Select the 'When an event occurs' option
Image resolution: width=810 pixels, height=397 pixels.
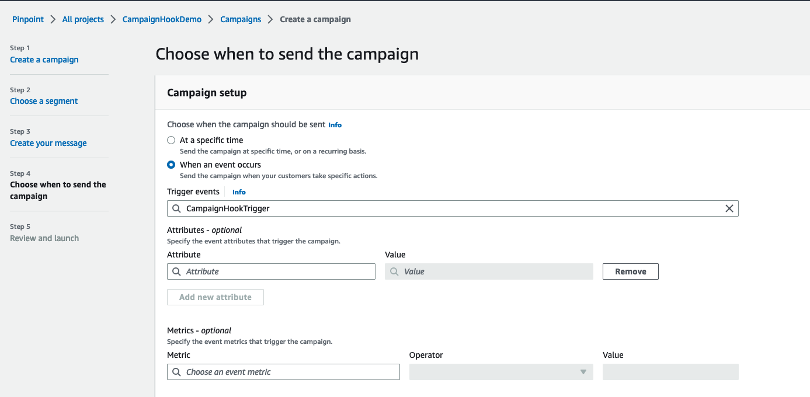171,165
